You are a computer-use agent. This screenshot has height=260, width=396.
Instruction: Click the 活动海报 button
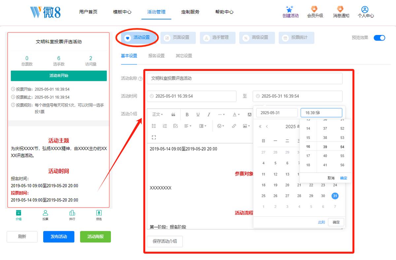click(x=95, y=237)
